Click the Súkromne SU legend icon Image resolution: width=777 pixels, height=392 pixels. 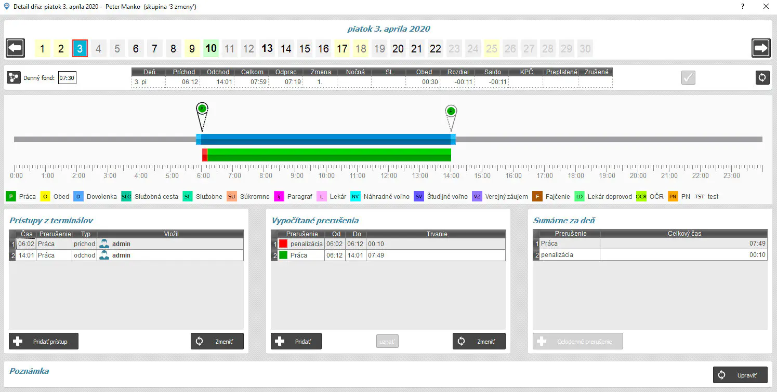click(x=232, y=197)
